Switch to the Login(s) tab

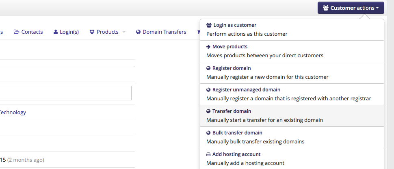point(66,32)
